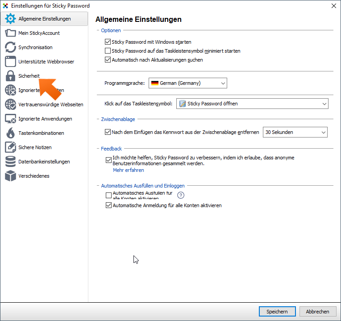Click the Mehr erfahren link
This screenshot has height=321, width=341.
[x=128, y=170]
